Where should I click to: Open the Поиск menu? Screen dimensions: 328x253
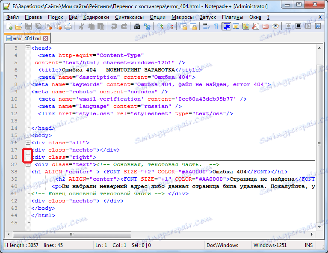coord(56,17)
